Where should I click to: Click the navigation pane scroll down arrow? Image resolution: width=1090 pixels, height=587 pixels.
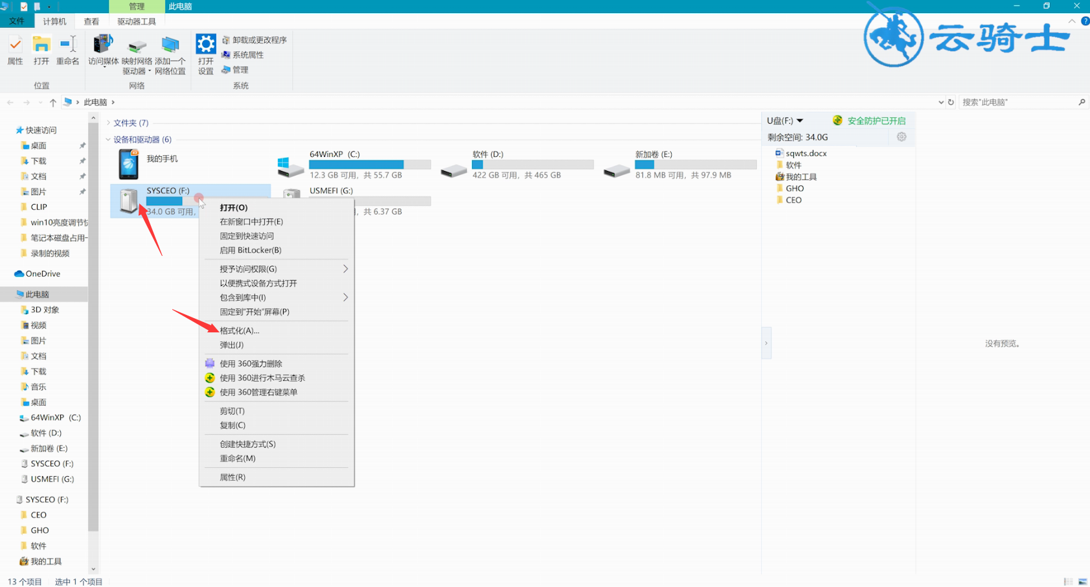[93, 570]
